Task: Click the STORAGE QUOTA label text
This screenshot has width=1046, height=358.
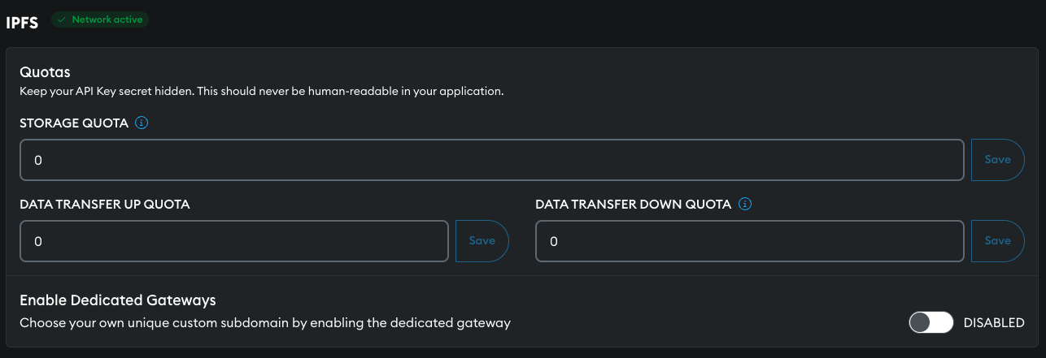Action: coord(74,123)
